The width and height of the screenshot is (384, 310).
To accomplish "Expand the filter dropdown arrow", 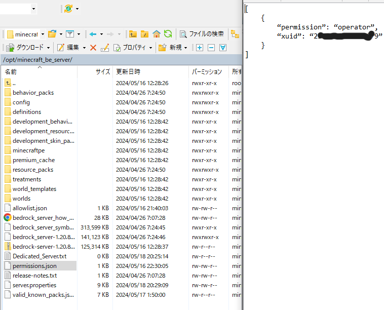I will (79, 34).
